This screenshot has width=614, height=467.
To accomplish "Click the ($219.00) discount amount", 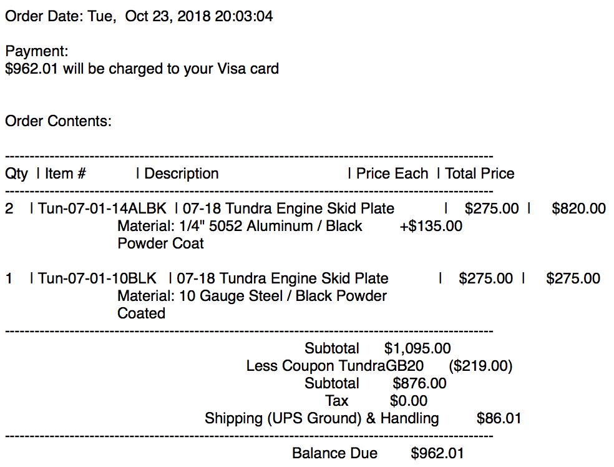I will [x=480, y=366].
